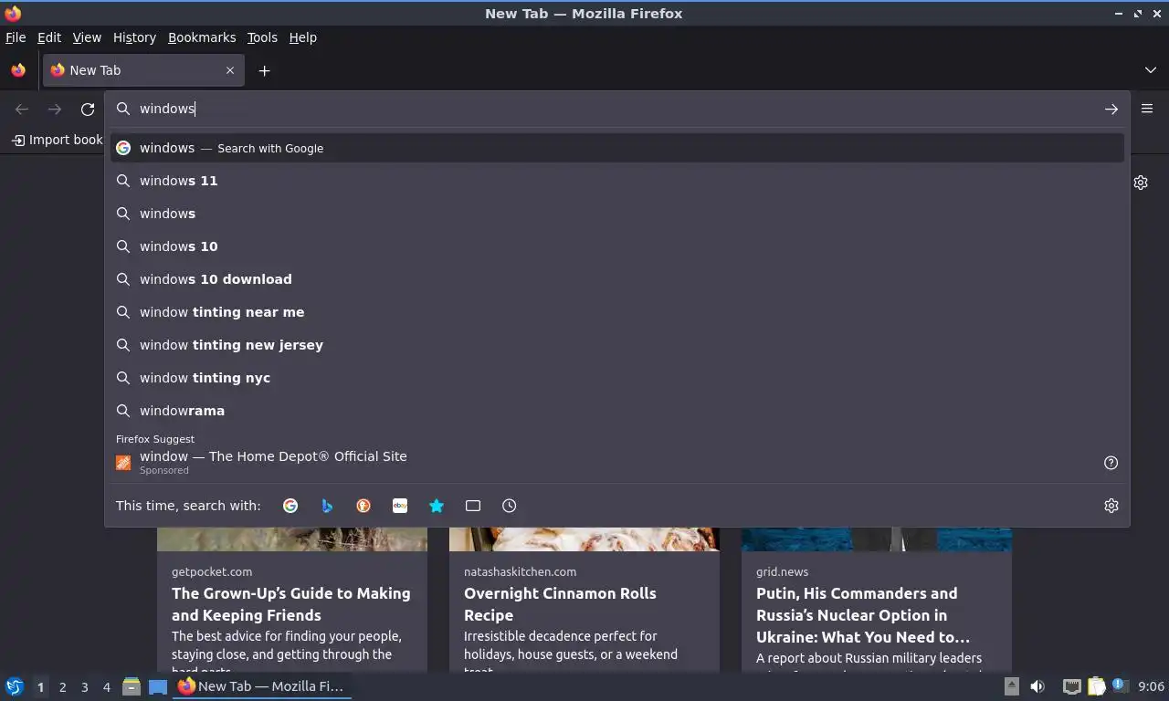This screenshot has width=1169, height=701.
Task: Open the File menu
Action: pos(16,37)
